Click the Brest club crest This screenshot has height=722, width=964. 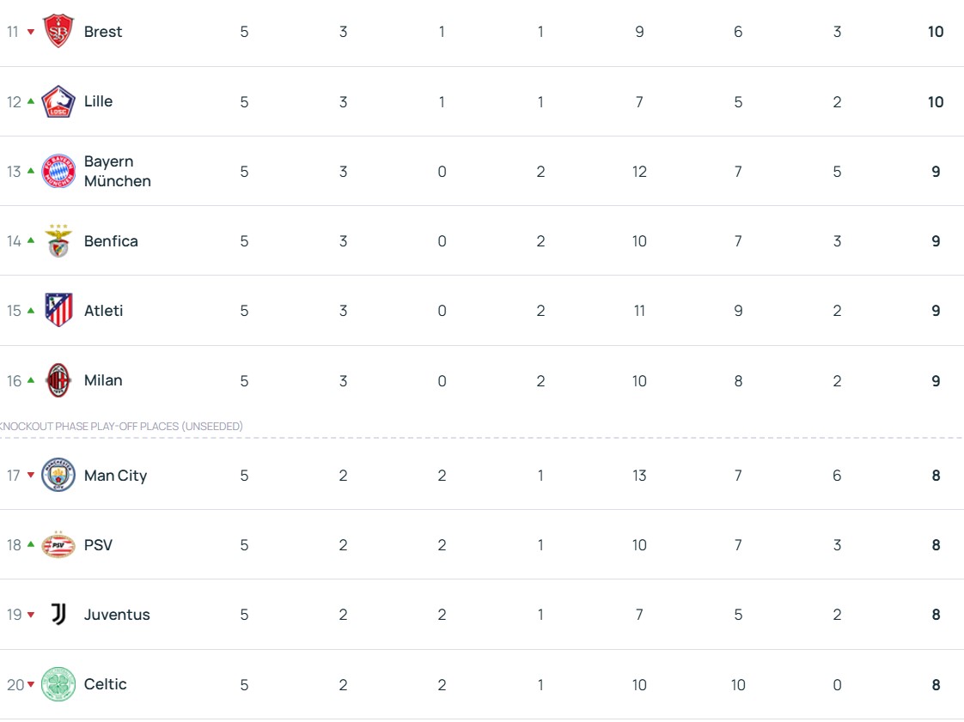pos(58,32)
